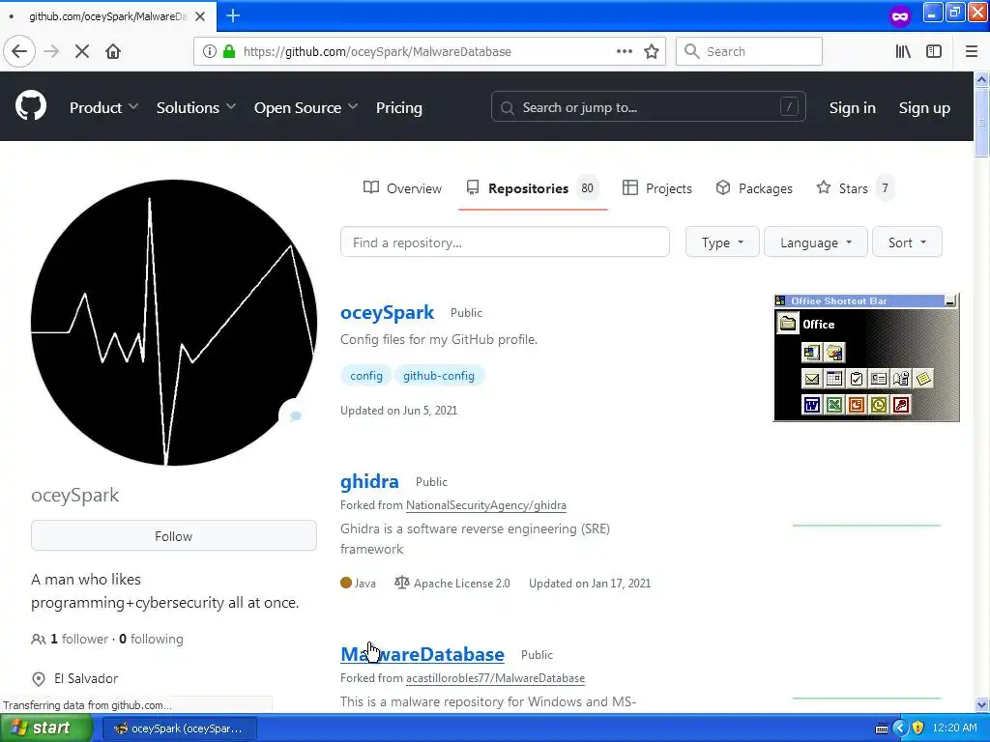Switch to the Packages tab
Viewport: 990px width, 742px height.
(x=754, y=188)
